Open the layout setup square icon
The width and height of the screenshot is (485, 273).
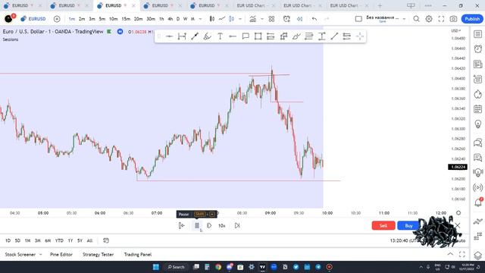pyautogui.click(x=358, y=19)
